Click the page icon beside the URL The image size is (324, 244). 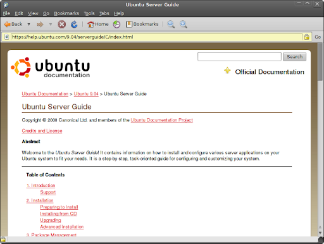pyautogui.click(x=6, y=37)
